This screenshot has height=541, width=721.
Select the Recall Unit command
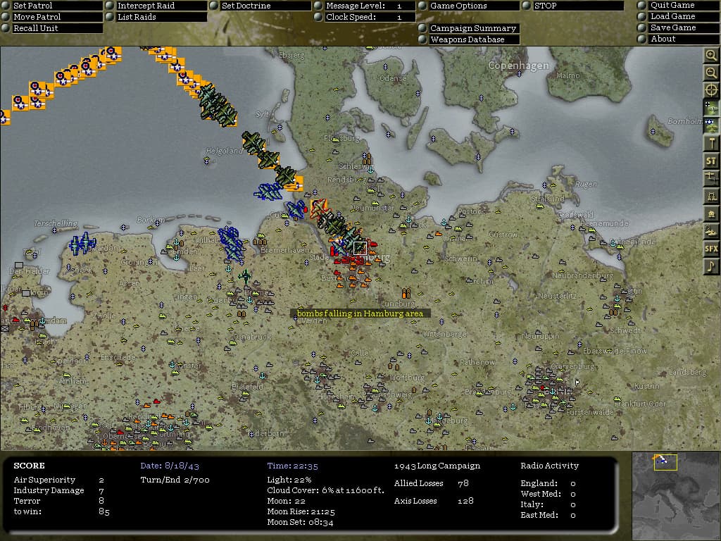(x=52, y=28)
